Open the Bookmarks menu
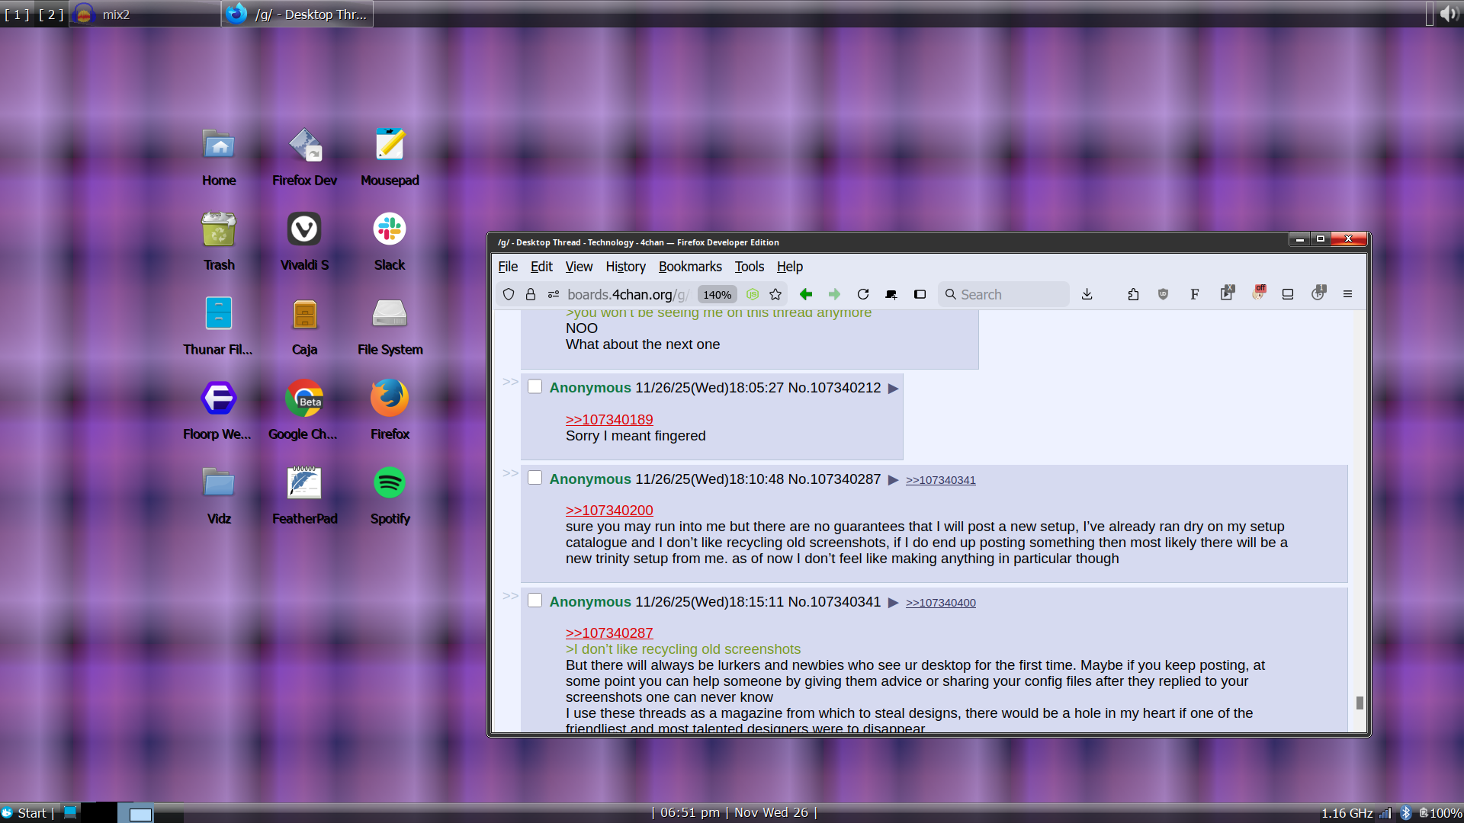1464x823 pixels. tap(690, 267)
